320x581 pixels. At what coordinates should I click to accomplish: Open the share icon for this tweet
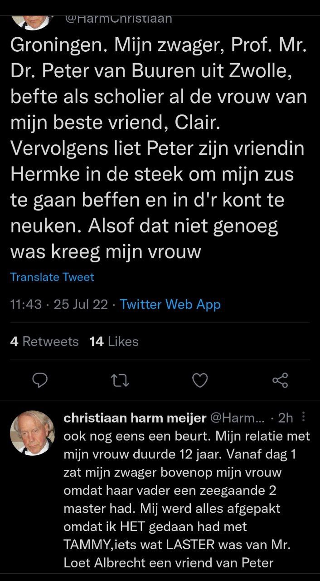[280, 380]
